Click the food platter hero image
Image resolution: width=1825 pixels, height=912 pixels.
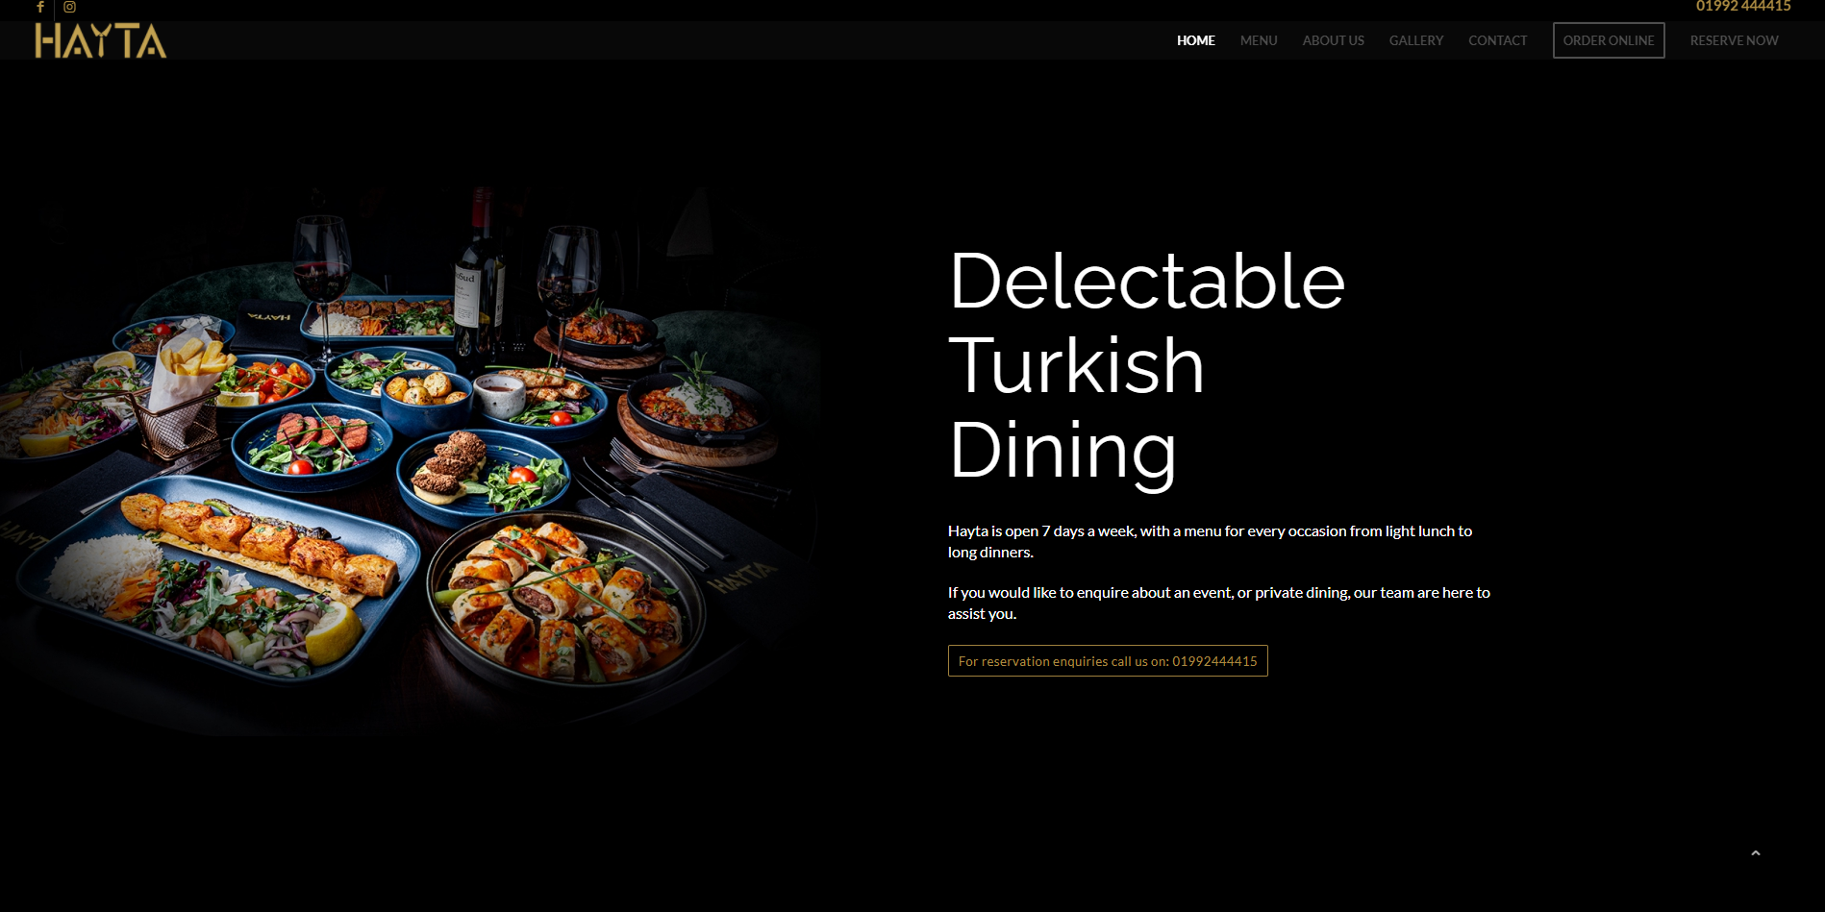[409, 461]
